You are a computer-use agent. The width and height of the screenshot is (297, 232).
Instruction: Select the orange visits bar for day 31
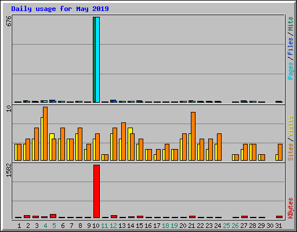[280, 152]
